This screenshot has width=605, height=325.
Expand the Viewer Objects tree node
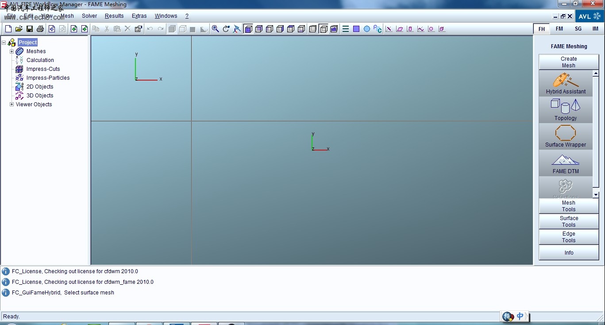(12, 104)
